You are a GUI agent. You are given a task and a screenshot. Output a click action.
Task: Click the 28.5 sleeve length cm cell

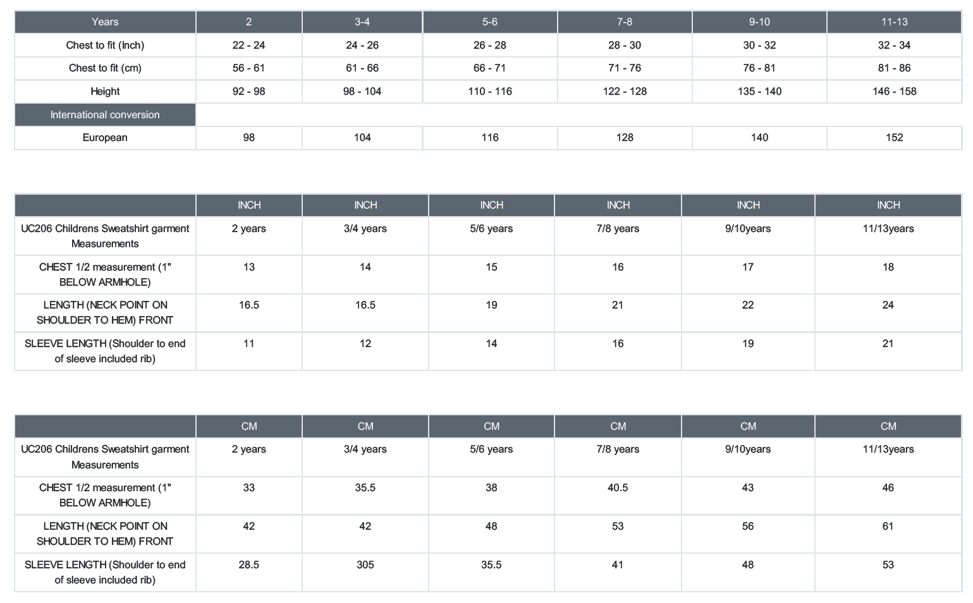pyautogui.click(x=249, y=572)
